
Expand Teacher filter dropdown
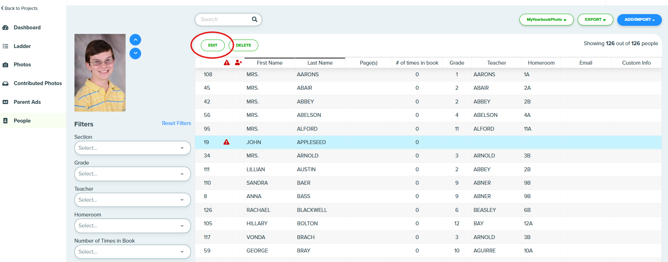pos(132,200)
